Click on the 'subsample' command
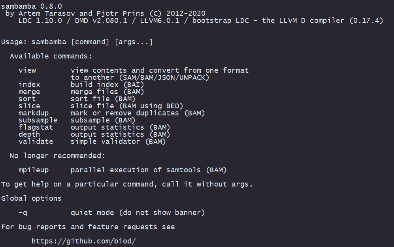The height and width of the screenshot is (247, 394). [x=38, y=120]
